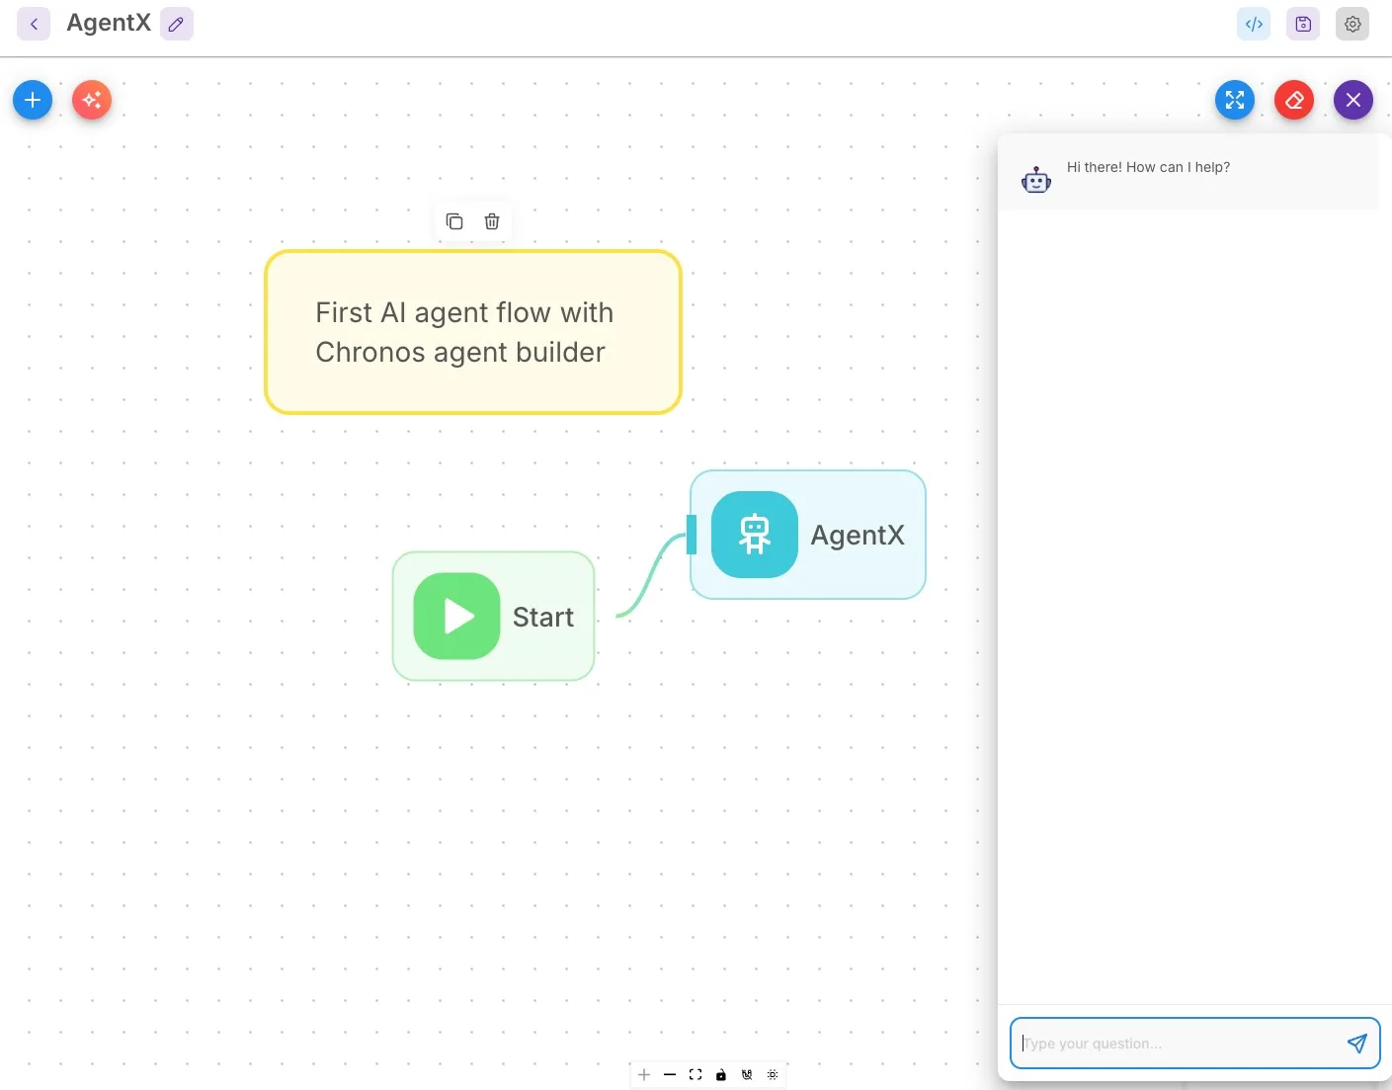Send the chat message
The height and width of the screenshot is (1090, 1392).
tap(1357, 1044)
